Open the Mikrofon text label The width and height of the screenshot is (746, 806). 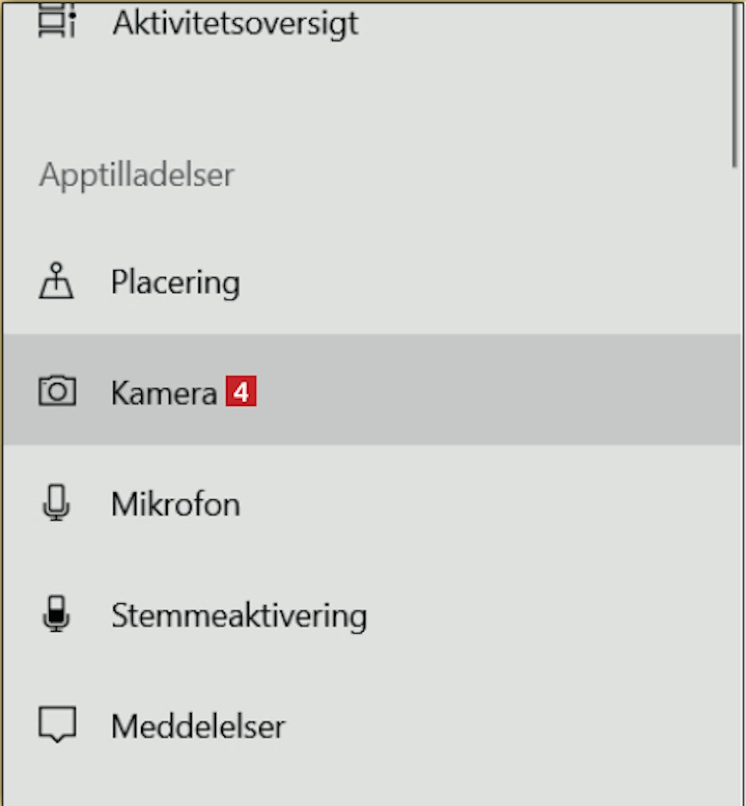pyautogui.click(x=176, y=504)
